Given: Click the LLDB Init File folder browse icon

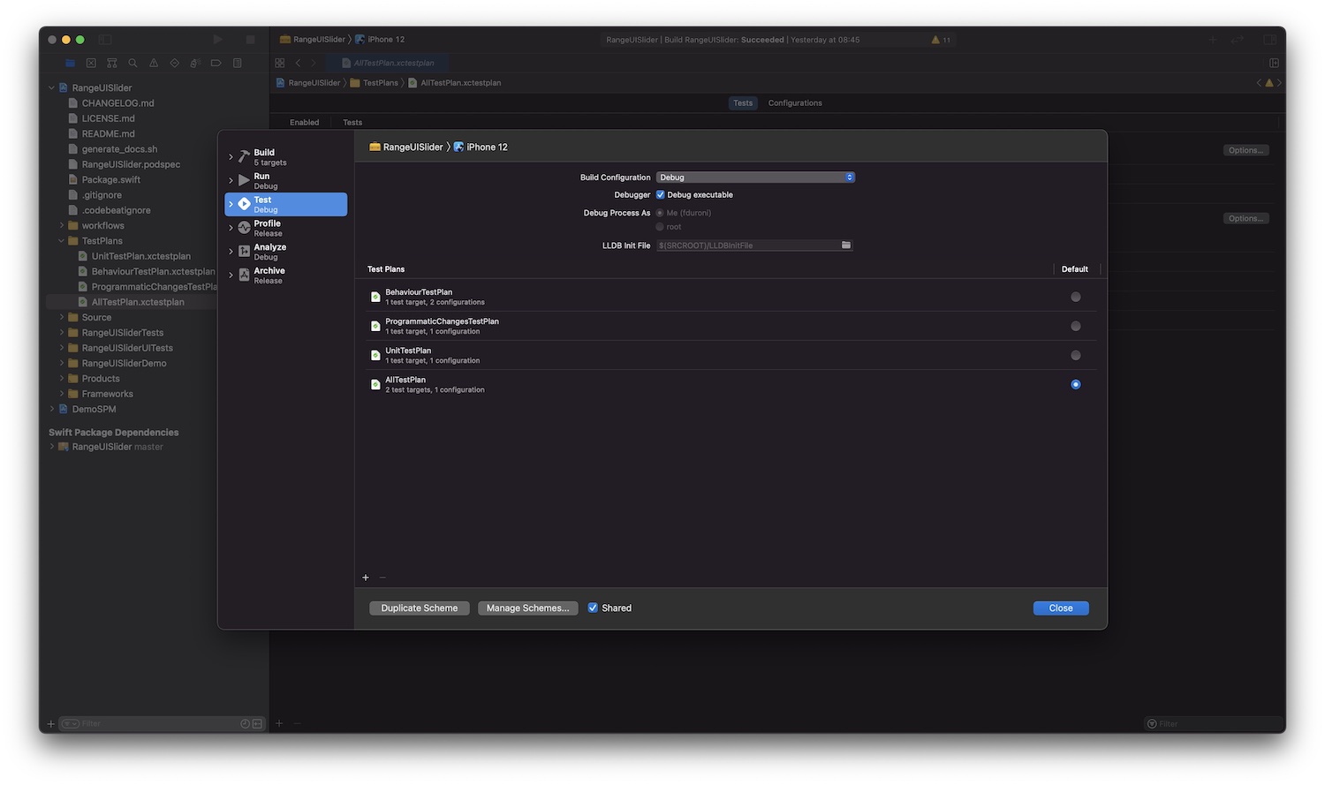Looking at the screenshot, I should tap(846, 245).
